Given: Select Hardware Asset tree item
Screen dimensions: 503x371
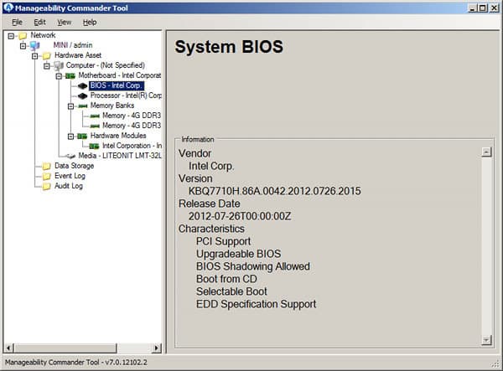Looking at the screenshot, I should (x=78, y=55).
